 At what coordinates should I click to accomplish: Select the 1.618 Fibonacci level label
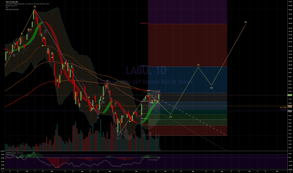click(x=144, y=66)
